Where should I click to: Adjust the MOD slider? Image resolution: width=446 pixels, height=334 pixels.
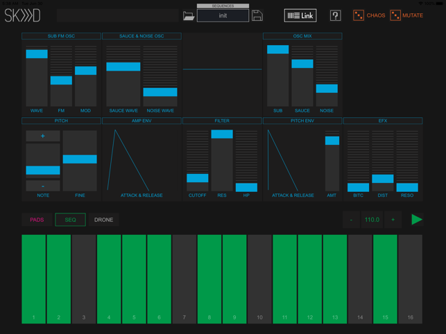85,76
